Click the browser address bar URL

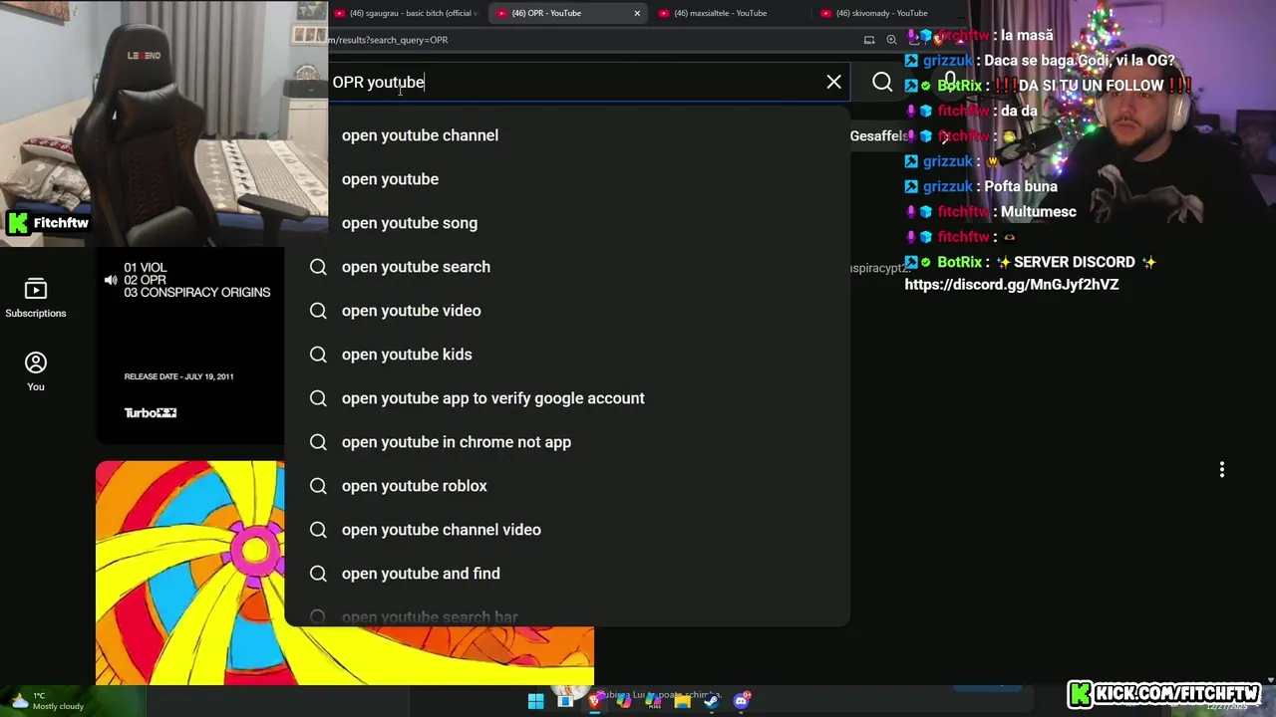click(389, 40)
